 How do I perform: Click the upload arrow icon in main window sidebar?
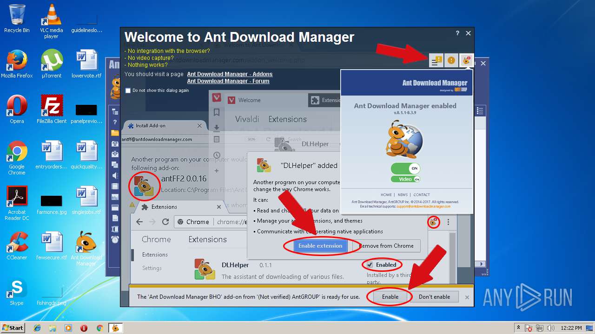click(115, 143)
